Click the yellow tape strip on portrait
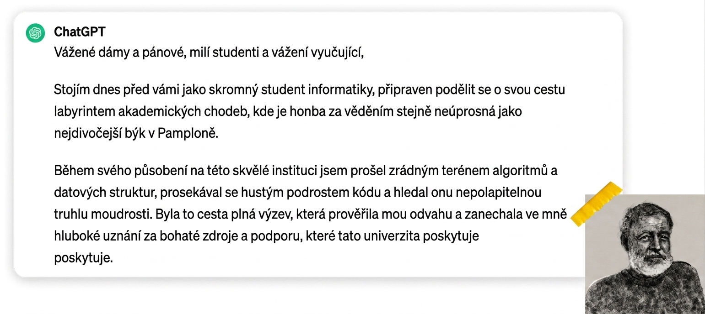 click(596, 204)
